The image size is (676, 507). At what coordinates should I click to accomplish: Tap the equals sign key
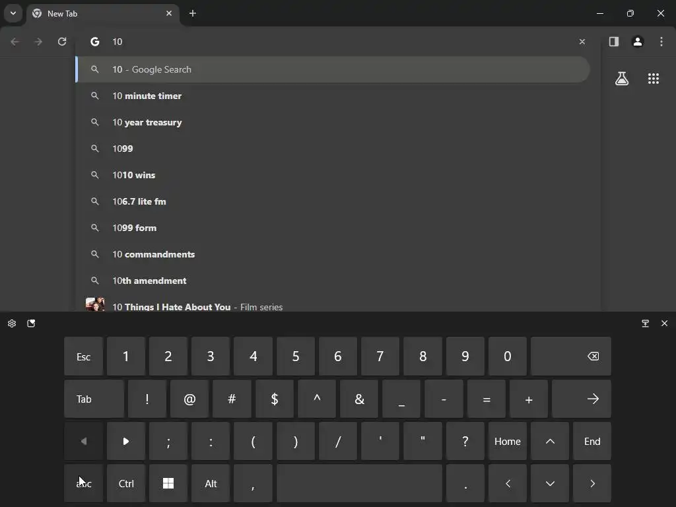coord(487,399)
